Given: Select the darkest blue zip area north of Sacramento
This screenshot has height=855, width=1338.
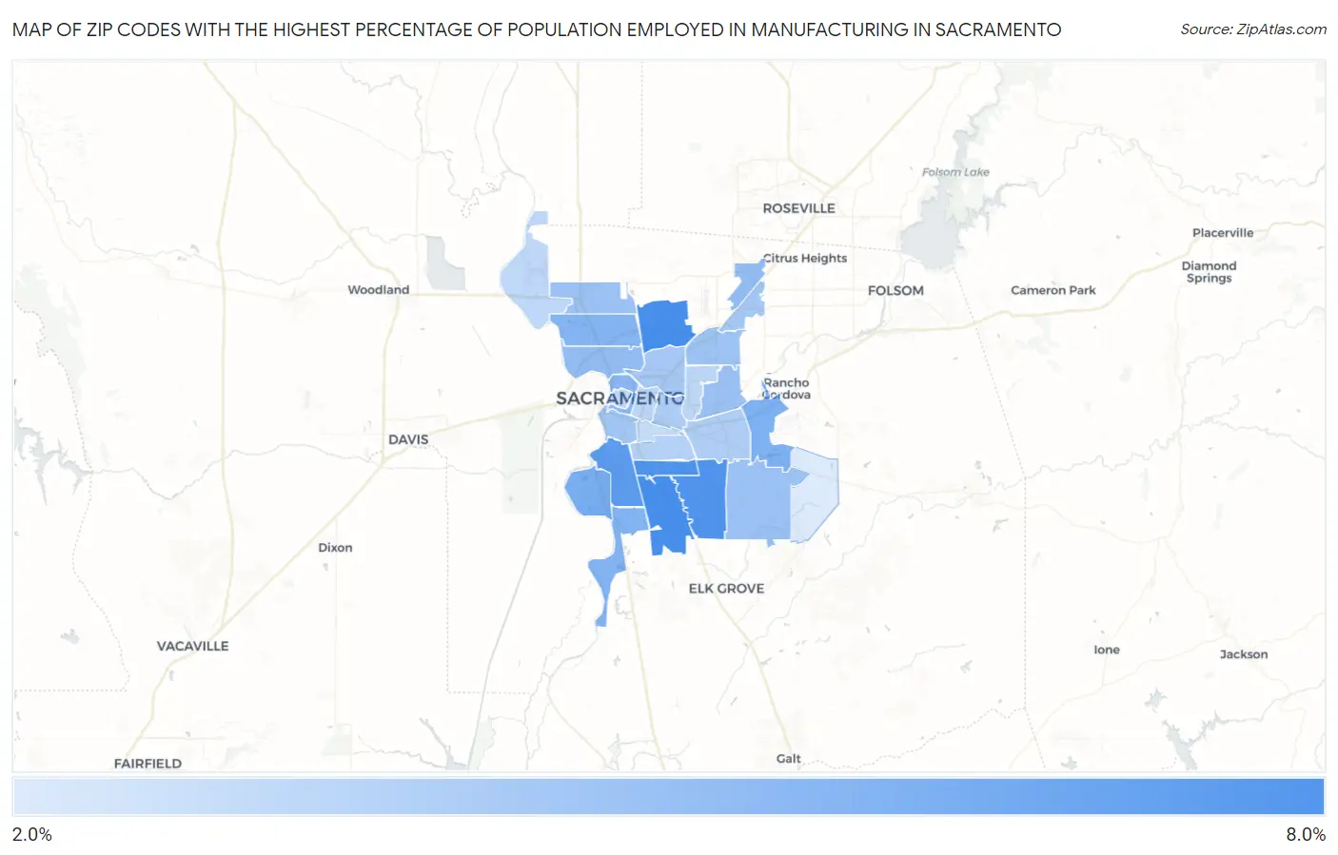Looking at the screenshot, I should click(x=664, y=324).
